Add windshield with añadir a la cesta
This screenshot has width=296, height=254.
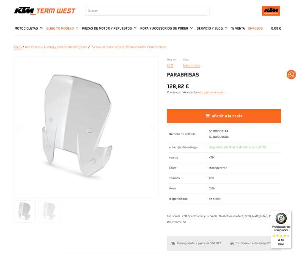point(224,116)
